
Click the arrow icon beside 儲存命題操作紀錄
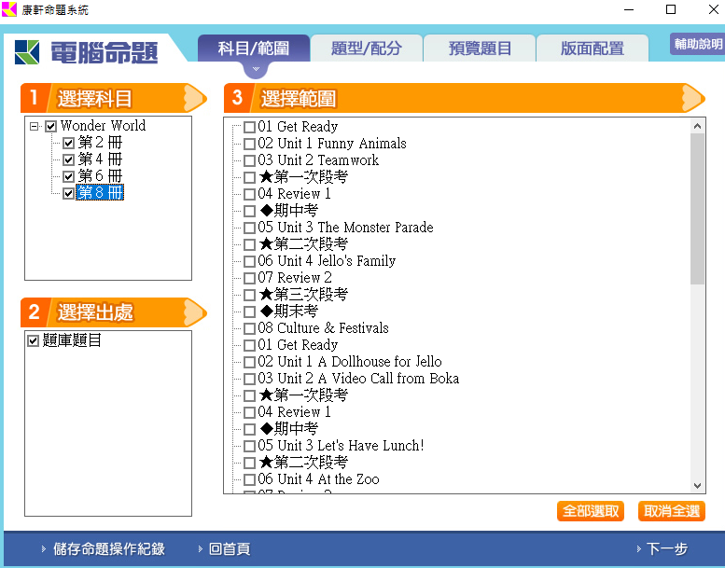pos(43,549)
